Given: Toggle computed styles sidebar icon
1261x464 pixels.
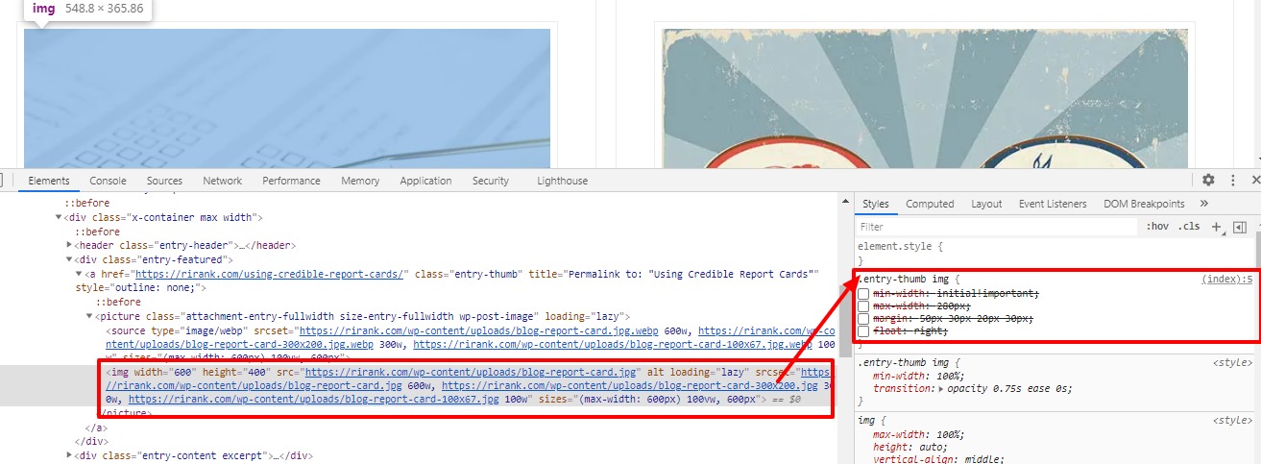Looking at the screenshot, I should (1239, 227).
